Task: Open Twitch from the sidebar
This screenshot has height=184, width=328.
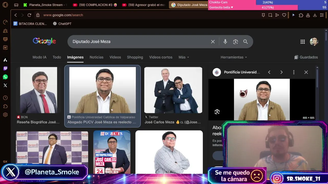Action: tap(5, 68)
